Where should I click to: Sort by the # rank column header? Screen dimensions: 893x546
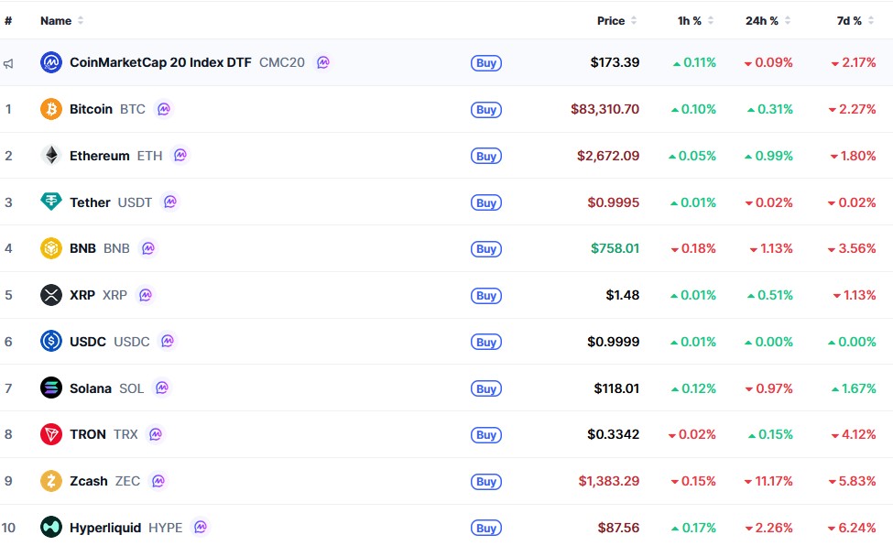(x=8, y=20)
